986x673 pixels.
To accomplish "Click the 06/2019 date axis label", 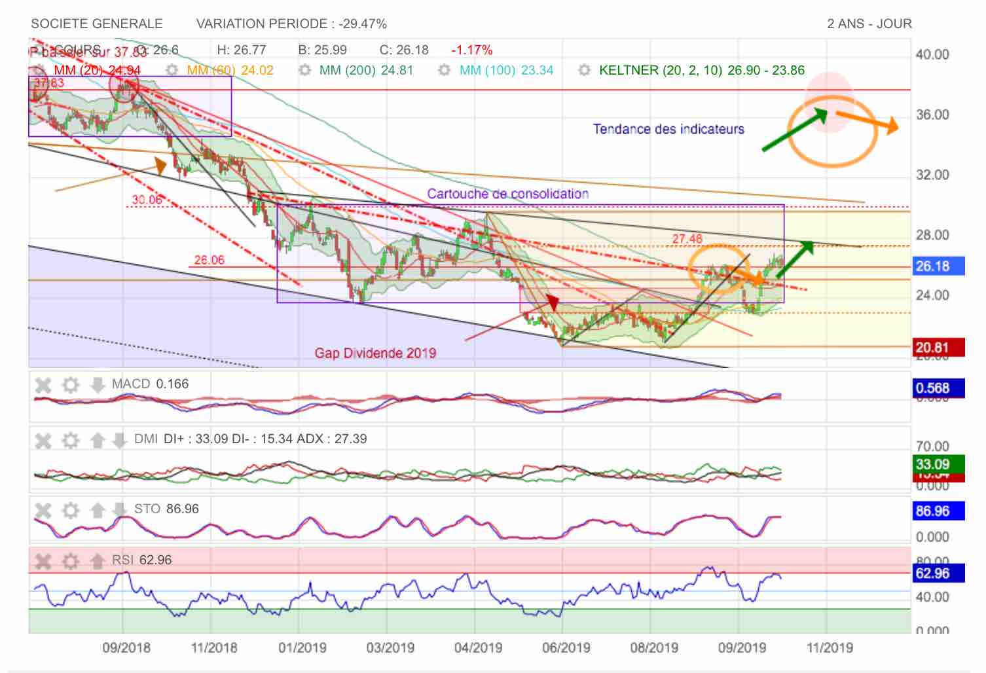I will pos(566,648).
